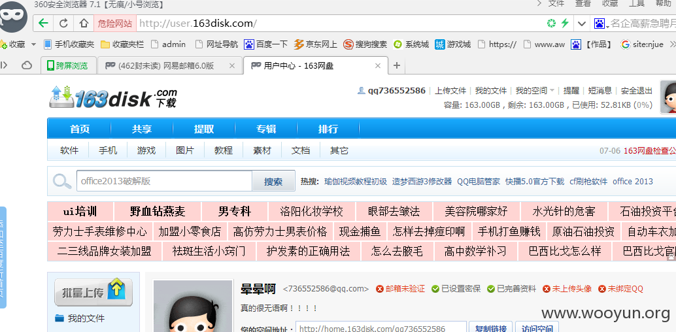Click 上传文件 header link
This screenshot has height=332, width=676.
click(450, 91)
